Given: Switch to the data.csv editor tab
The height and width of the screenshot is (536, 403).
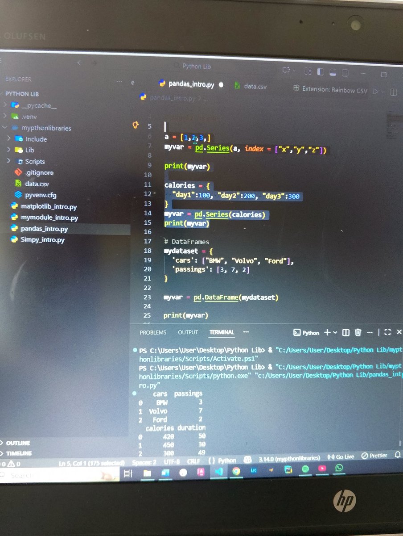Looking at the screenshot, I should click(x=251, y=86).
